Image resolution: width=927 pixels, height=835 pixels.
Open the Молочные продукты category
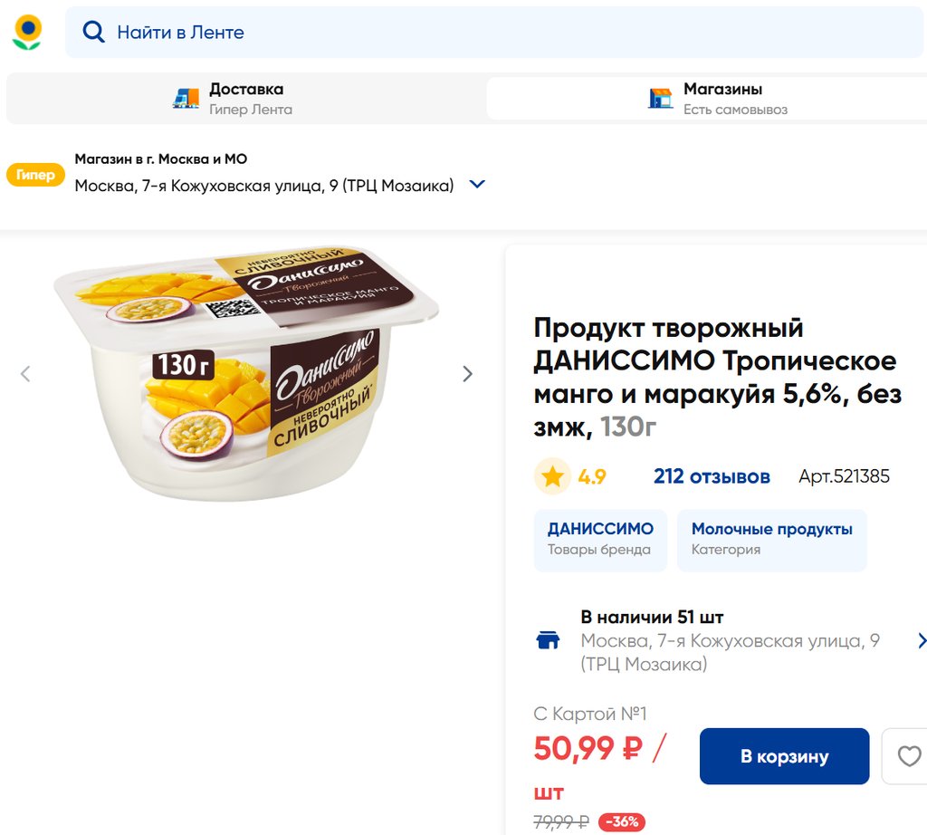point(771,539)
